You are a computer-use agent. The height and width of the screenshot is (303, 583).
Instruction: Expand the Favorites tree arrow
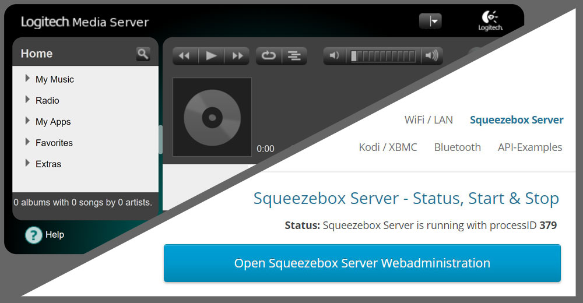tap(27, 142)
